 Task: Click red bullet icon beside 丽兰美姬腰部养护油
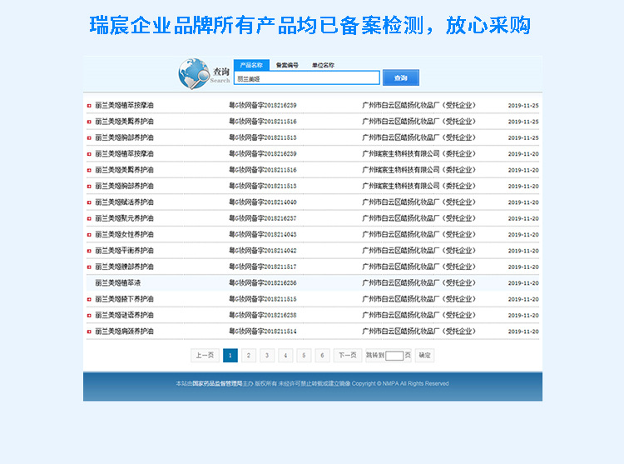pos(89,267)
